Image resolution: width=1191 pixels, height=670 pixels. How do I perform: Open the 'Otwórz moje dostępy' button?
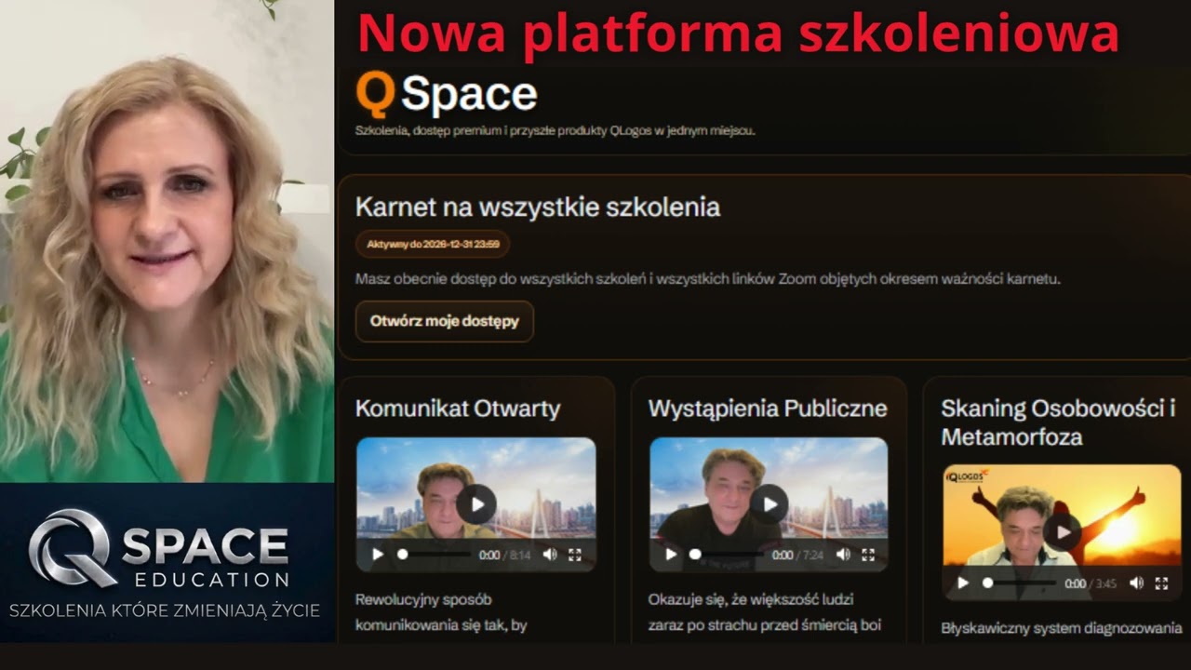click(445, 321)
